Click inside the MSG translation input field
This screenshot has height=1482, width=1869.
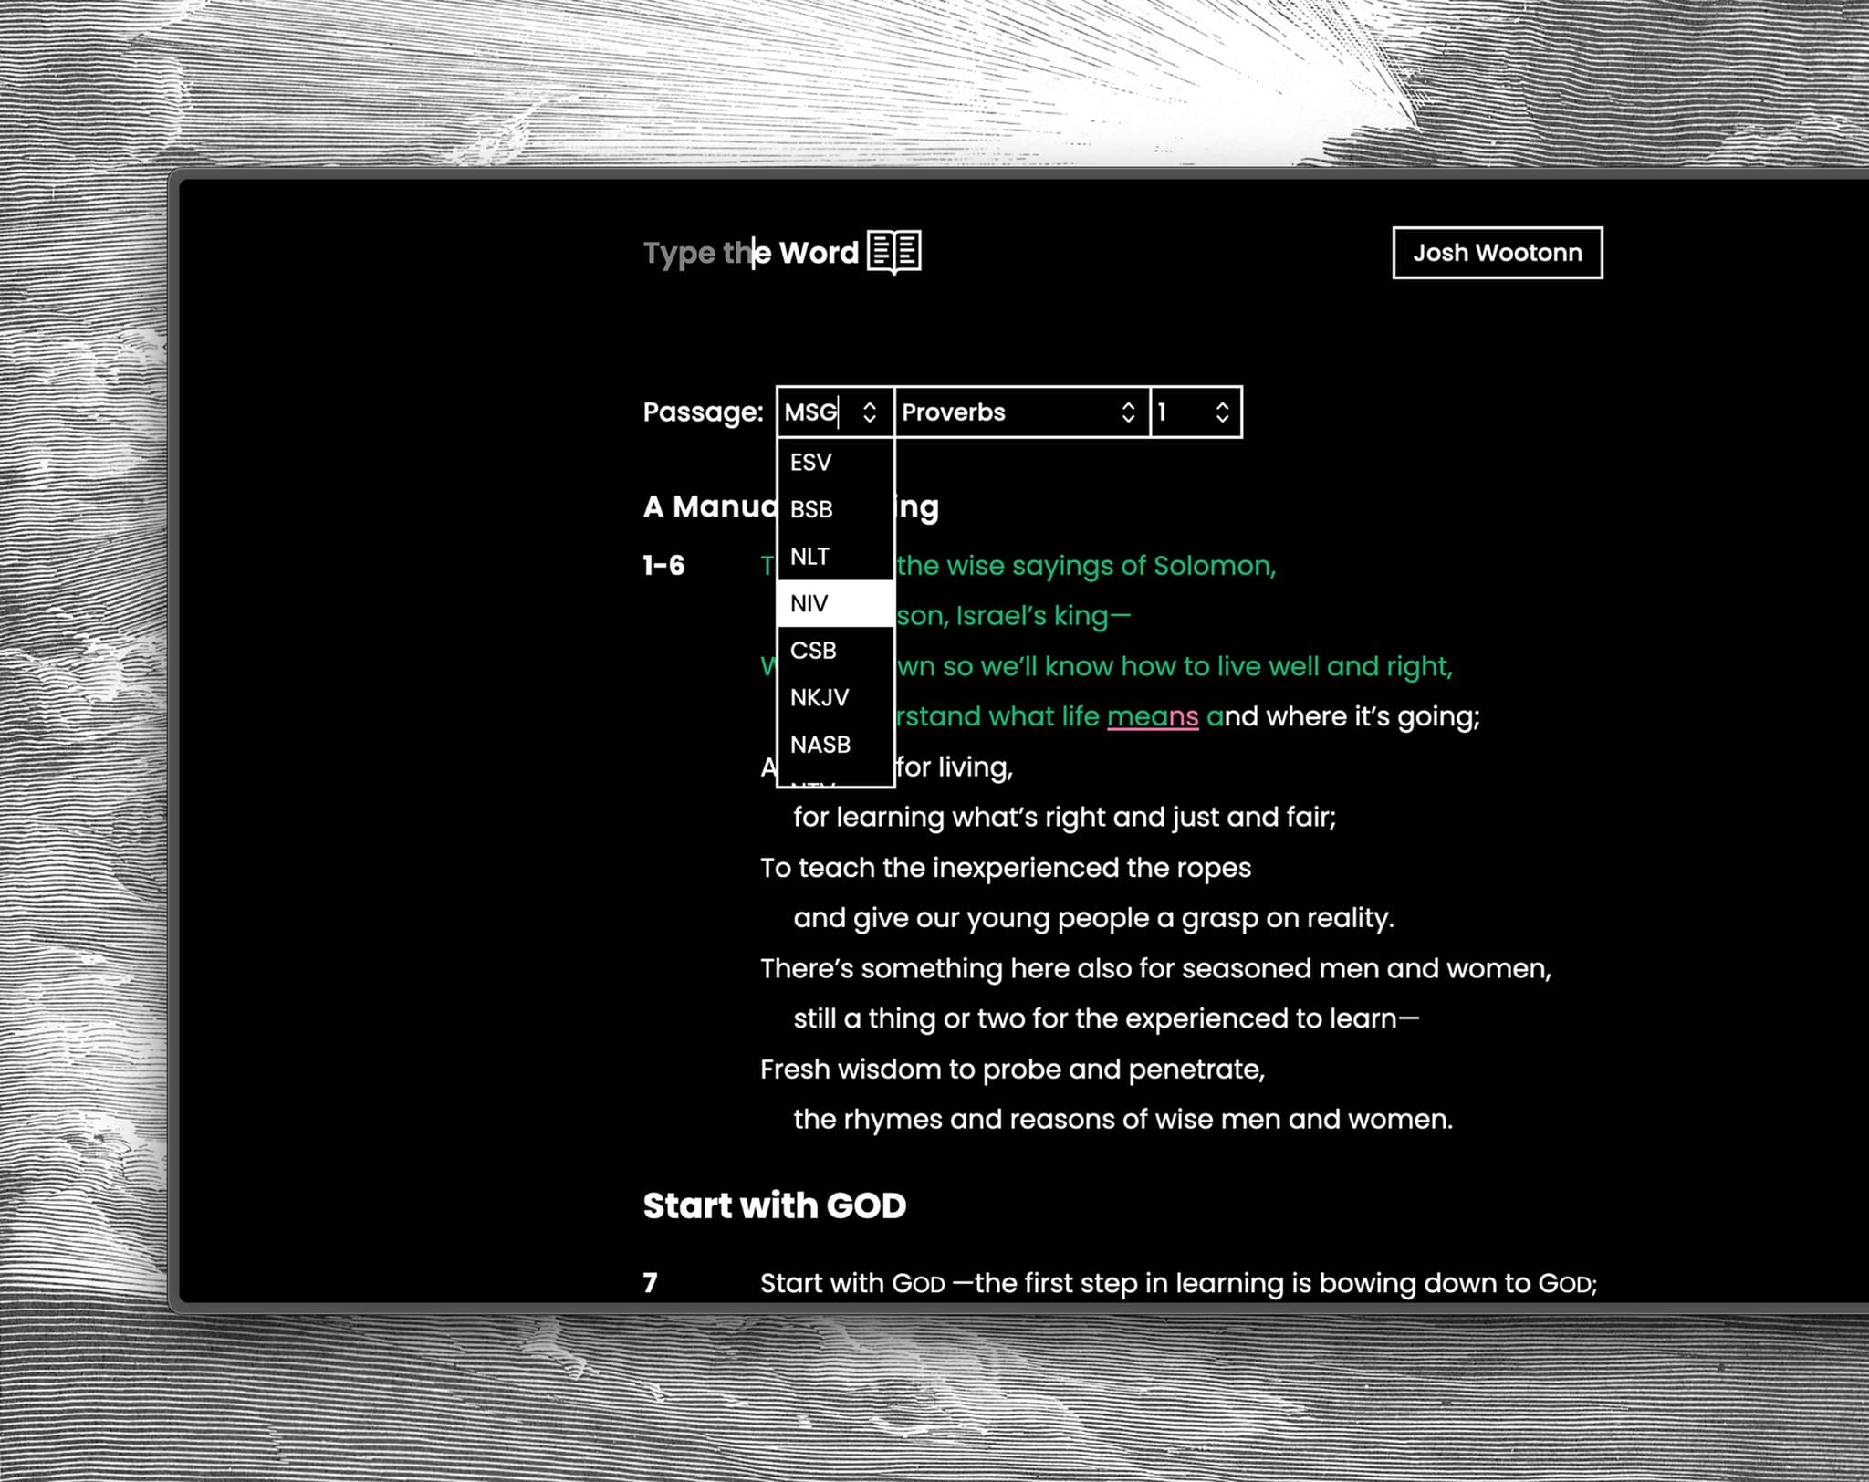(812, 412)
